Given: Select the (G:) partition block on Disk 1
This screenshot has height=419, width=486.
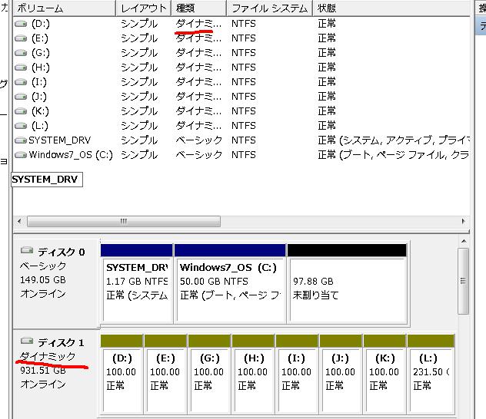Looking at the screenshot, I should coord(209,374).
